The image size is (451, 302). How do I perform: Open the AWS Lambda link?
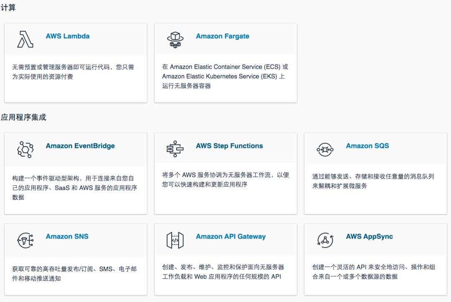click(x=68, y=36)
